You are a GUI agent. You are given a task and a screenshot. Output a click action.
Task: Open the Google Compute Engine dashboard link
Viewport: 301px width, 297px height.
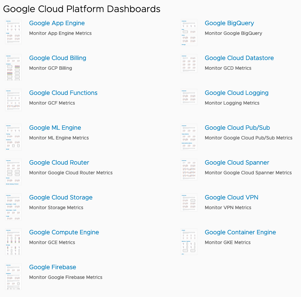point(64,232)
